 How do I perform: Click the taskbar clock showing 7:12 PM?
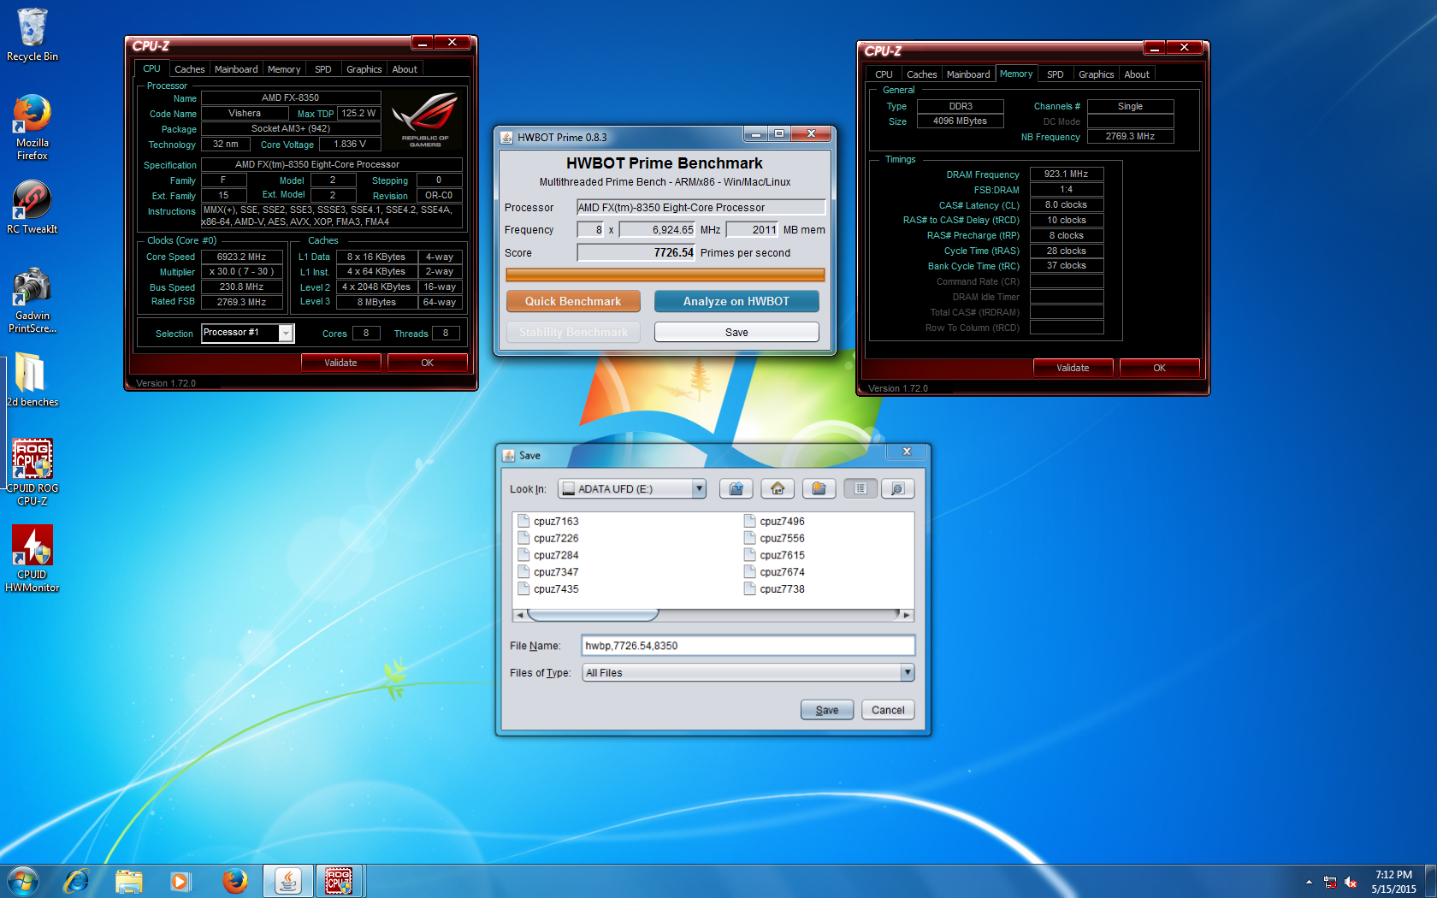click(x=1393, y=882)
